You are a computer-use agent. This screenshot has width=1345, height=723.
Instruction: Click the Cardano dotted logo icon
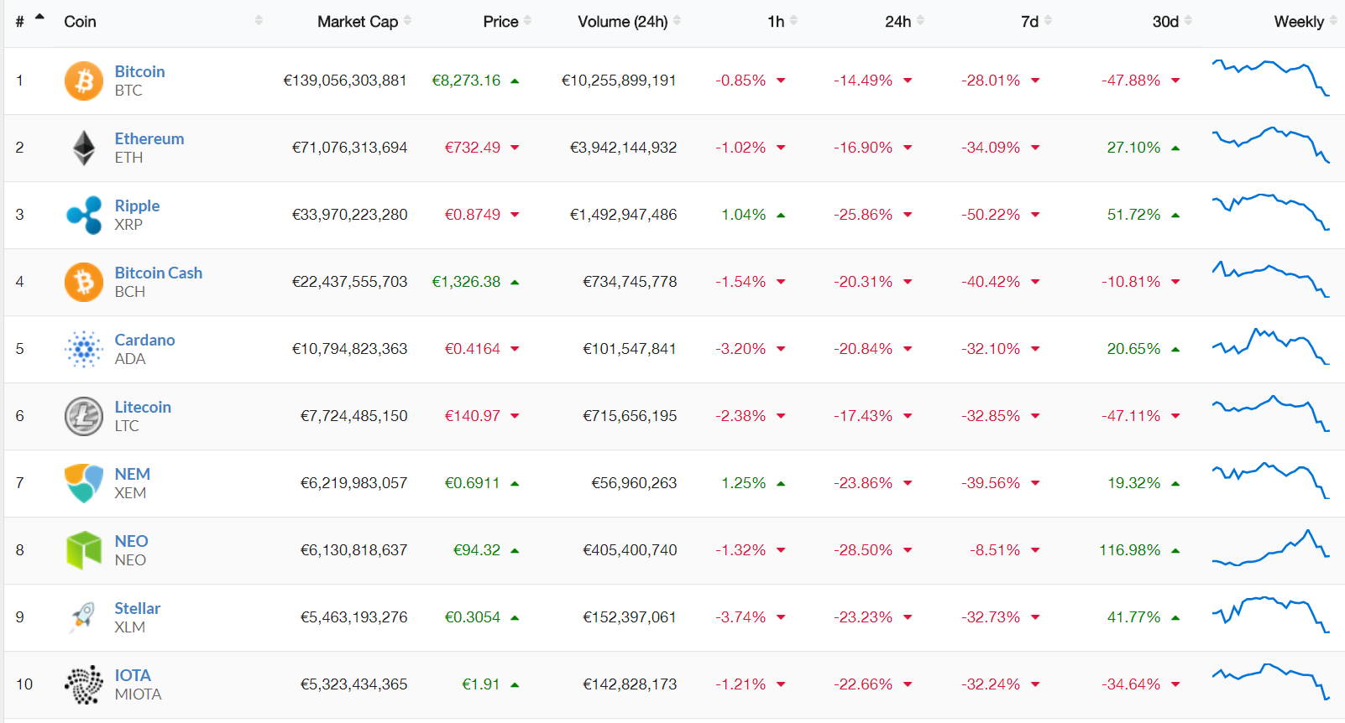(x=84, y=349)
